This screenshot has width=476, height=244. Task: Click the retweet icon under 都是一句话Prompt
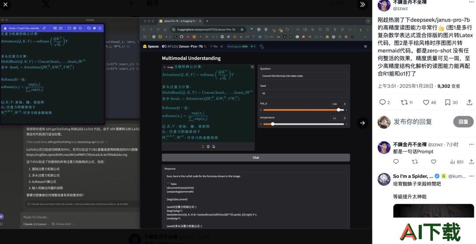[x=415, y=162]
